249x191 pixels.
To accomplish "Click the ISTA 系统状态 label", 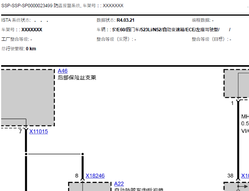I will pos(16,20).
